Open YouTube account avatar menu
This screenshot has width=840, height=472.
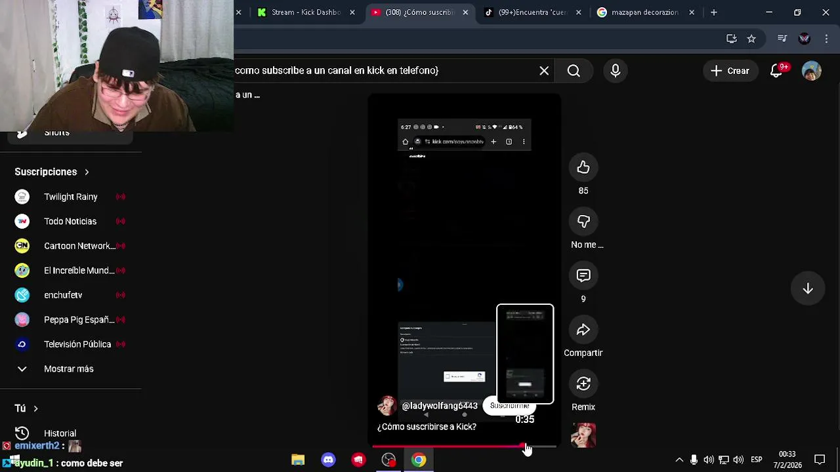click(x=812, y=71)
